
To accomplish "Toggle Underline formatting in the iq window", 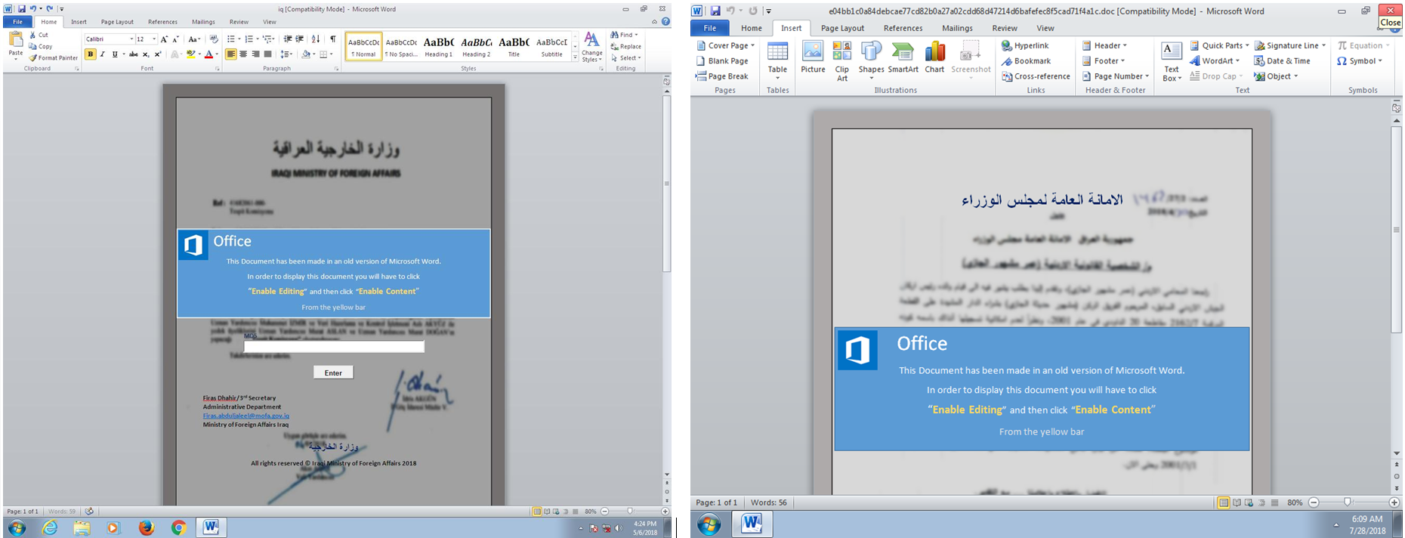I will tap(115, 54).
